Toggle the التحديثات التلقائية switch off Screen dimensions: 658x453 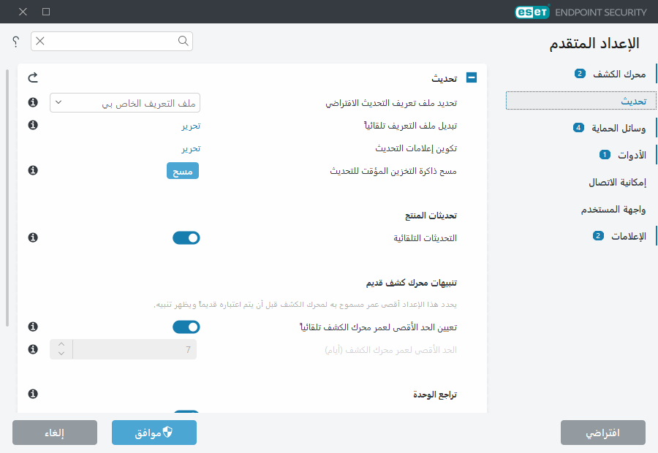pyautogui.click(x=186, y=237)
